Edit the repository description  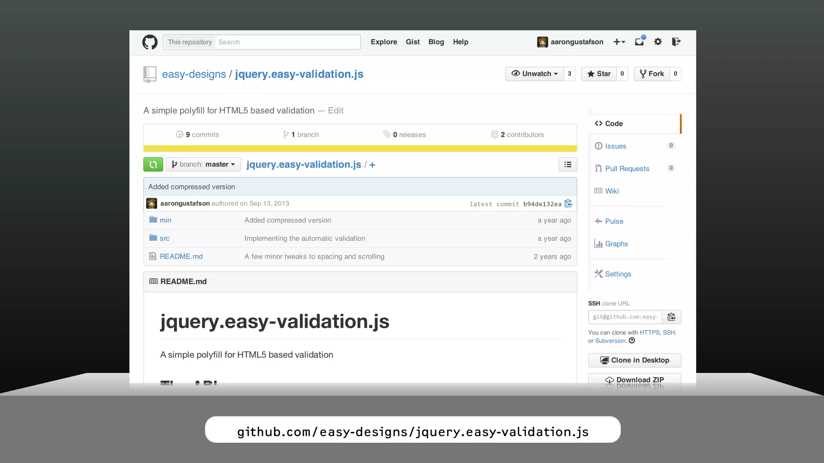[x=336, y=111]
